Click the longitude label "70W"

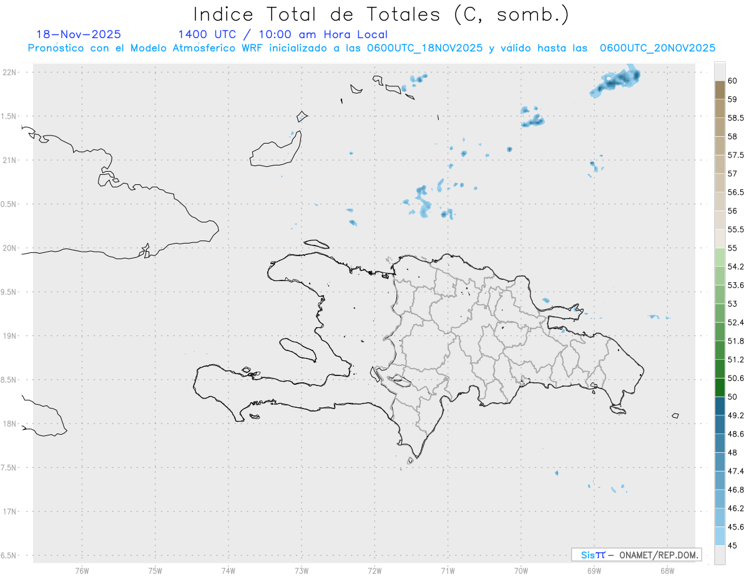click(x=521, y=570)
